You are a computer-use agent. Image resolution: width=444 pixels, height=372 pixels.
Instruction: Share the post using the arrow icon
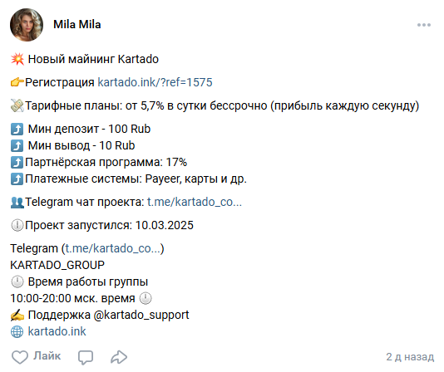[119, 357]
